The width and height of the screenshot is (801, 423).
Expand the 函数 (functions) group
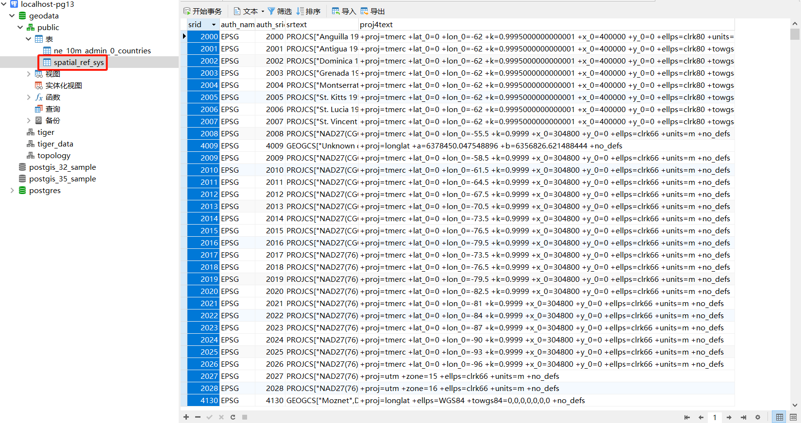pos(28,97)
